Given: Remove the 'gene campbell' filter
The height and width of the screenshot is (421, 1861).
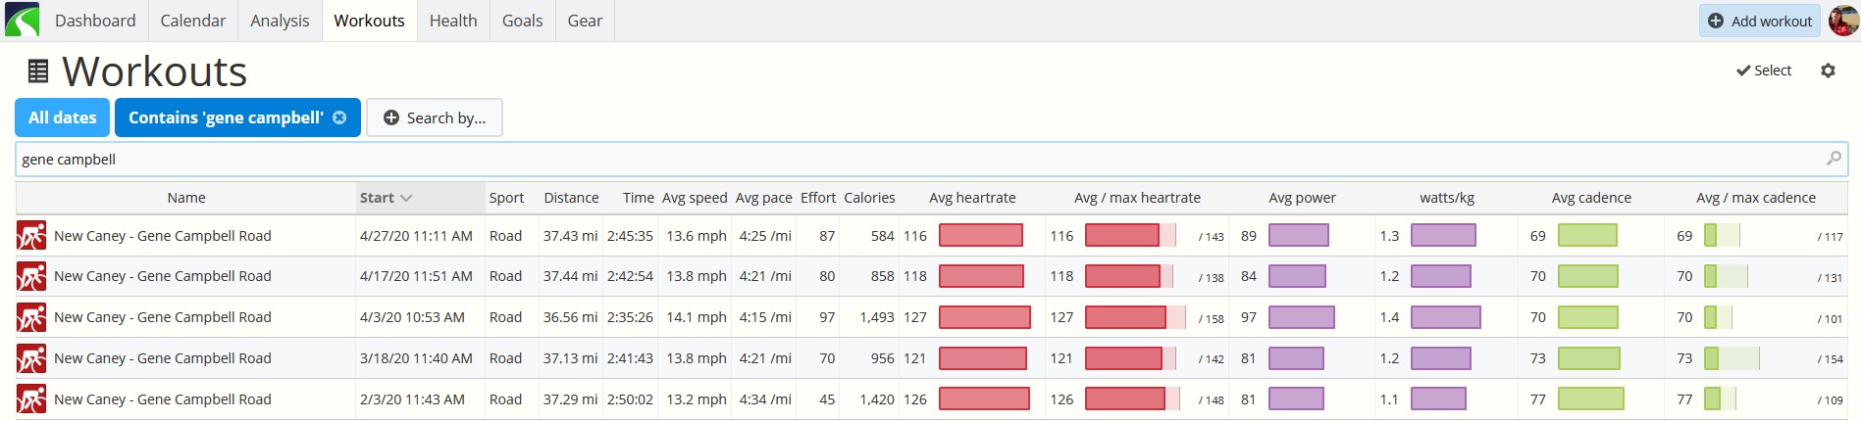Looking at the screenshot, I should coord(339,117).
